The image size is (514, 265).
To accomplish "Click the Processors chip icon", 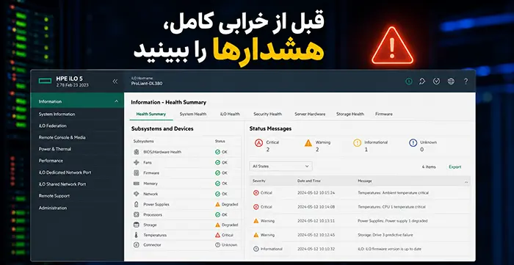I will [137, 215].
